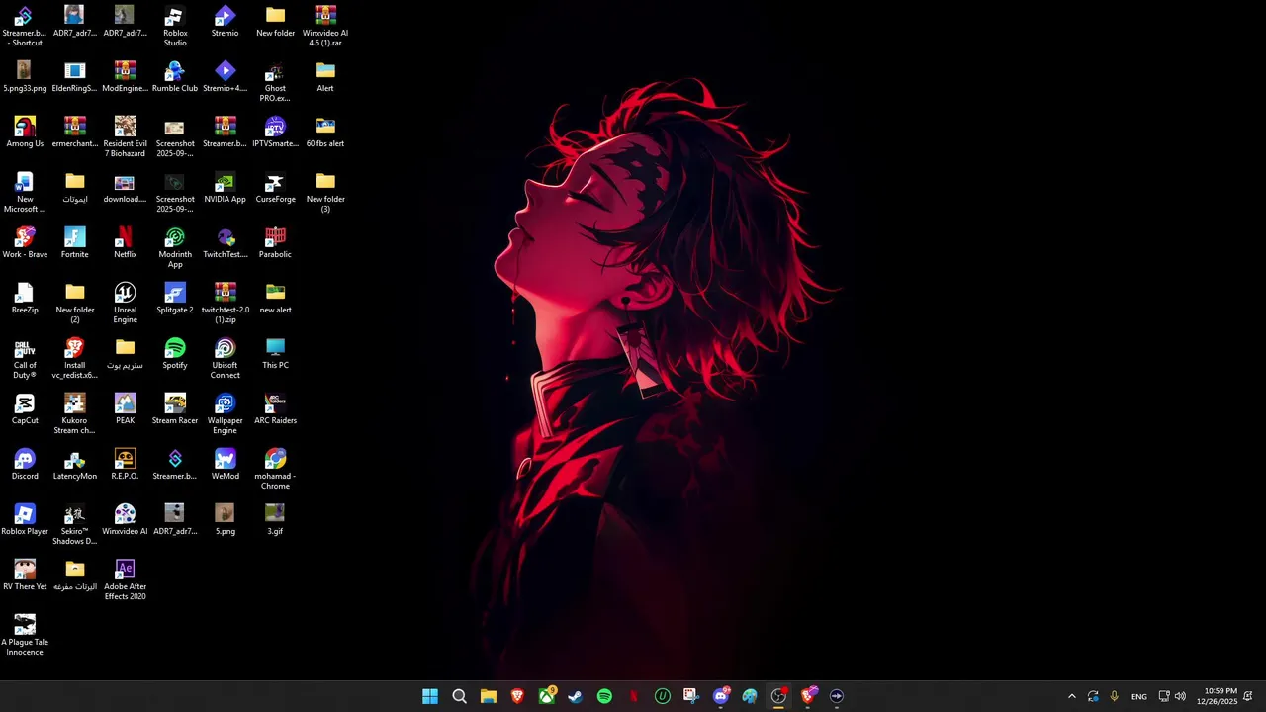Screen dimensions: 1266x712
Task: Open the volume speaker icon in tray
Action: tap(1180, 697)
